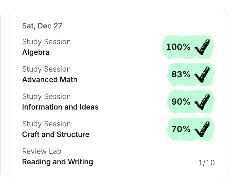The width and height of the screenshot is (242, 191).
Task: Open the Reading and Writing review lab
Action: [58, 162]
